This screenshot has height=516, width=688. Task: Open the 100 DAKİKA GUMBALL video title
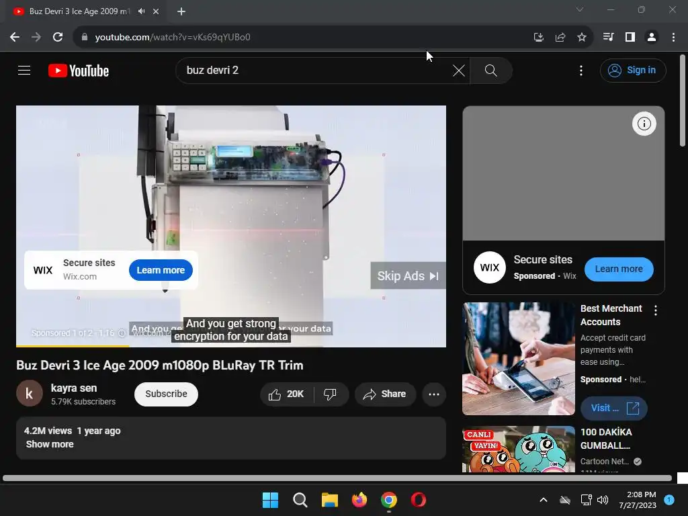(x=606, y=439)
